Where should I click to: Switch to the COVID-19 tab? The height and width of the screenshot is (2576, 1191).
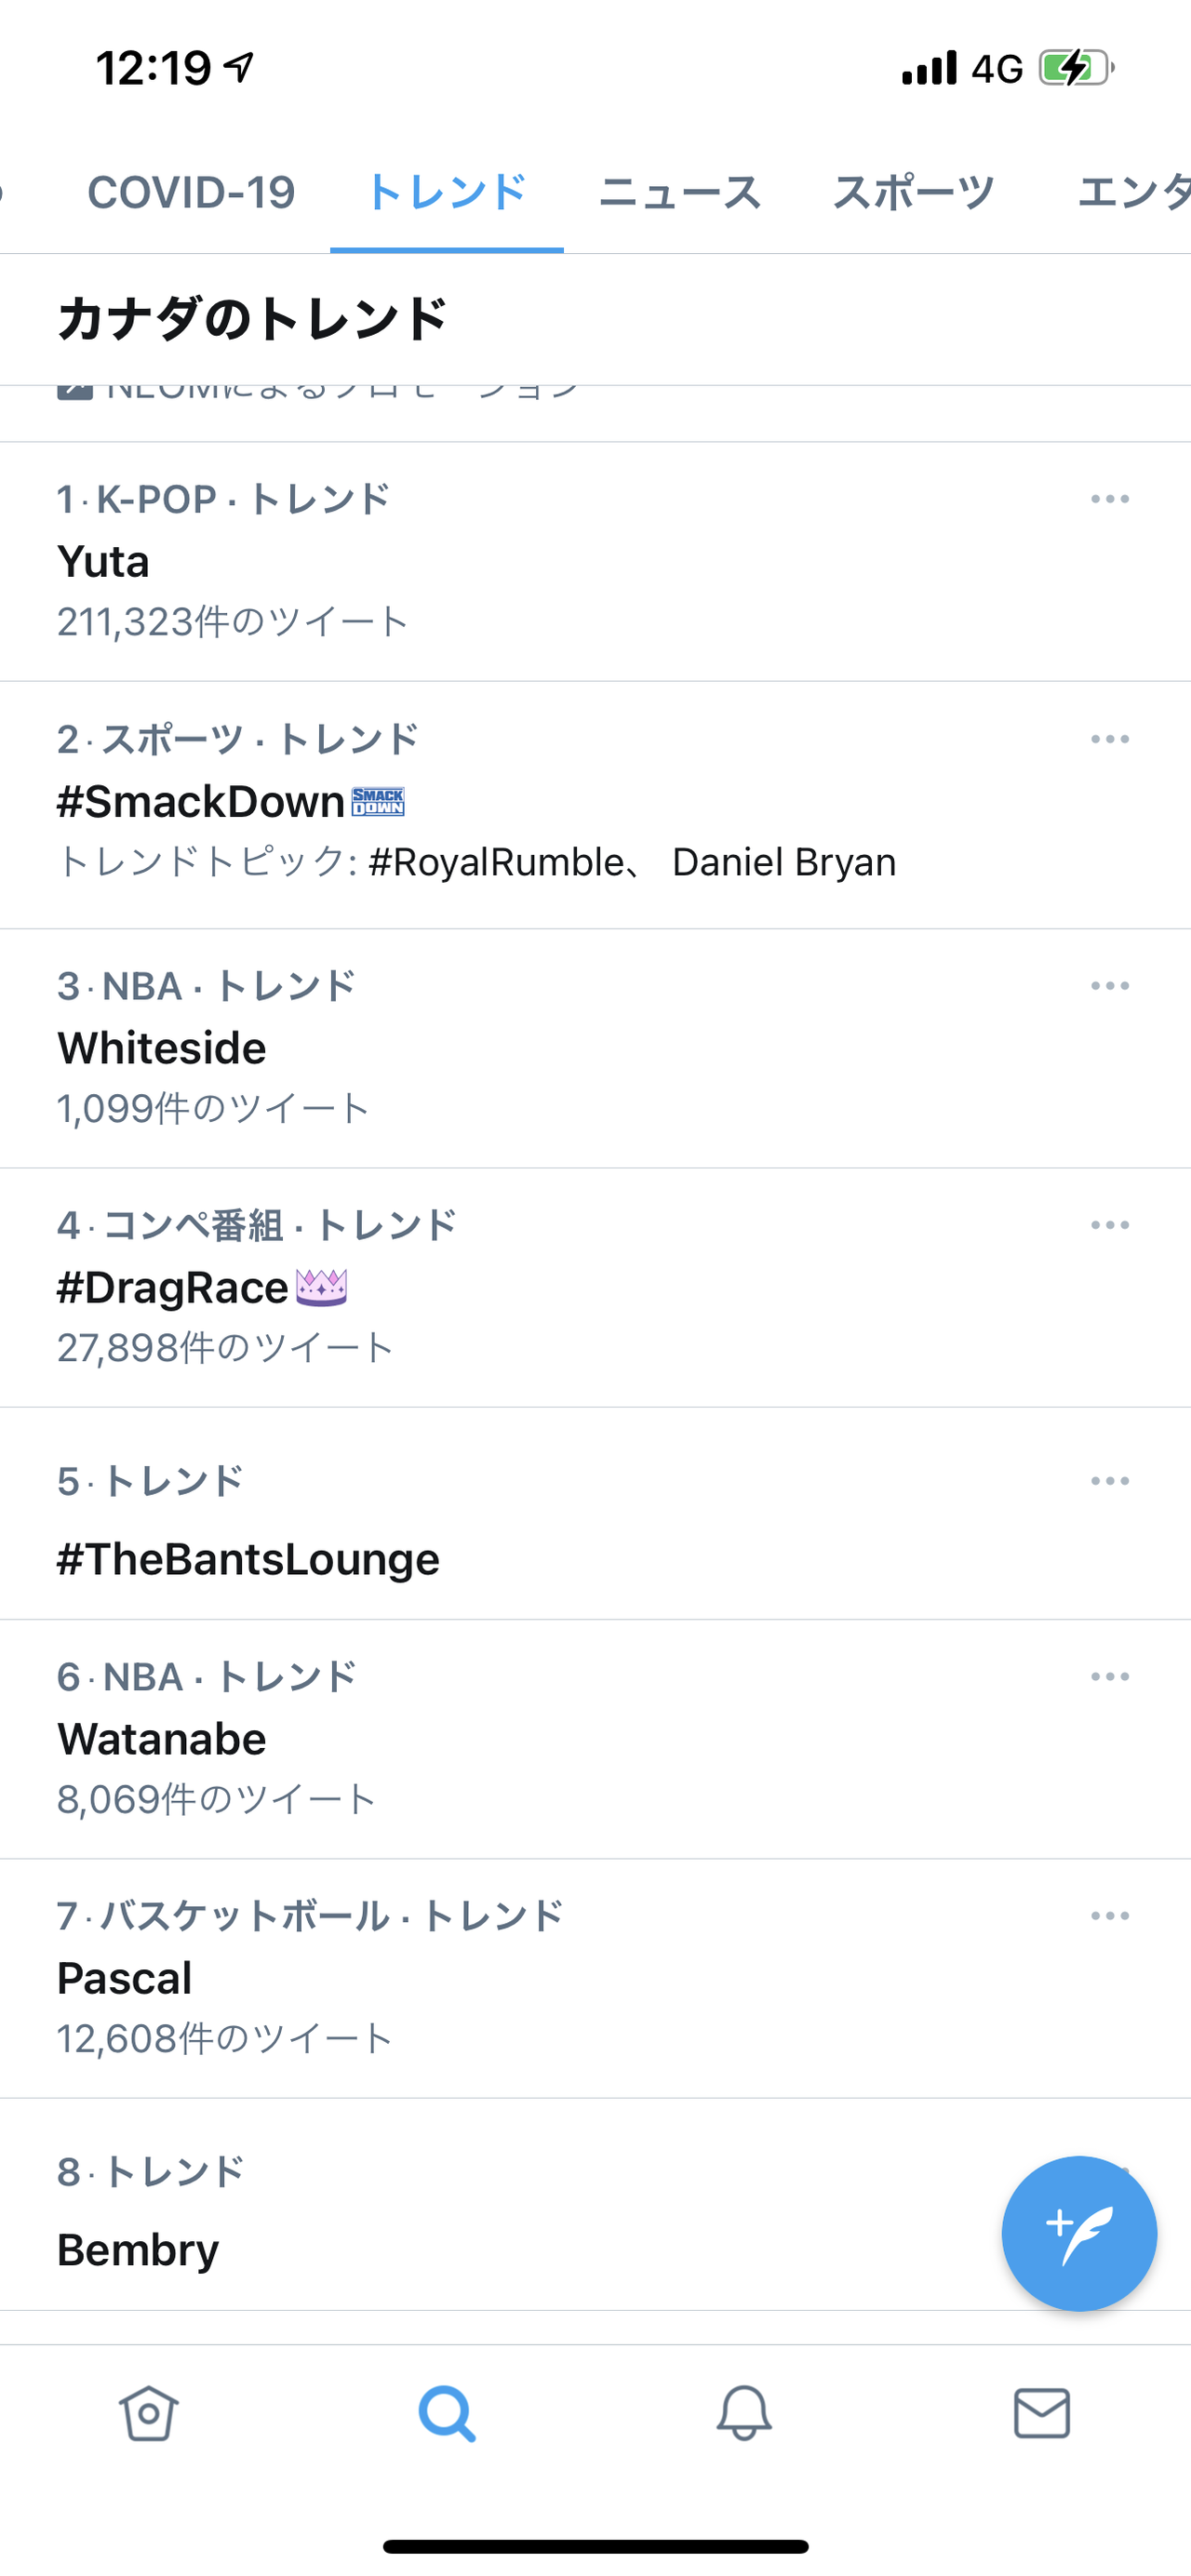(191, 192)
